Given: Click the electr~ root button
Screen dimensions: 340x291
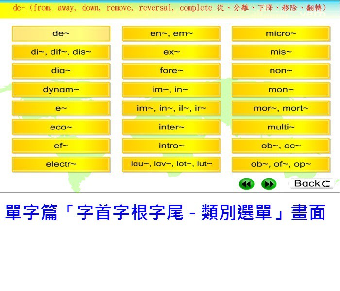Looking at the screenshot, I should [x=61, y=164].
